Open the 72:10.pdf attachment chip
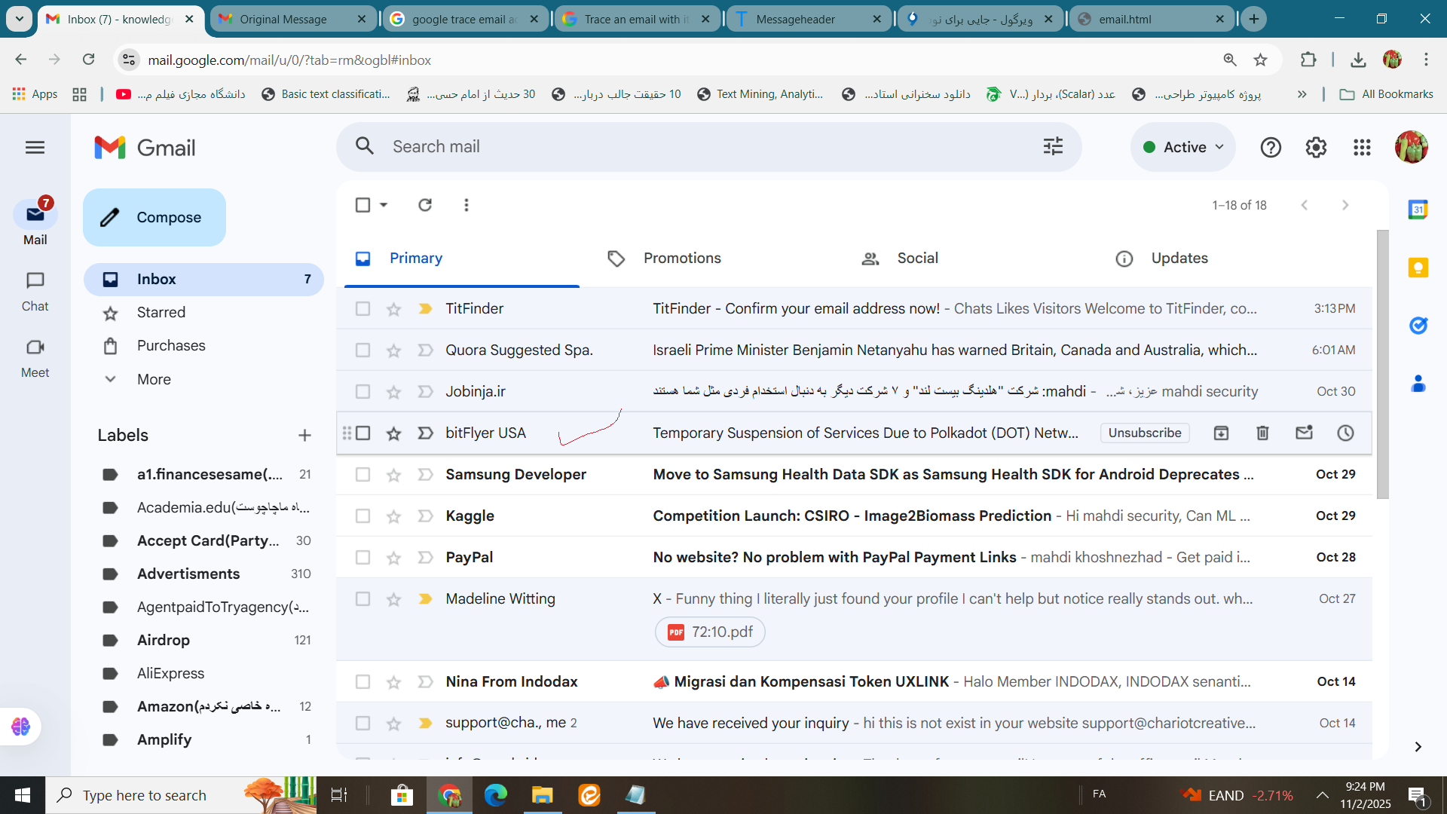1447x814 pixels. point(710,632)
